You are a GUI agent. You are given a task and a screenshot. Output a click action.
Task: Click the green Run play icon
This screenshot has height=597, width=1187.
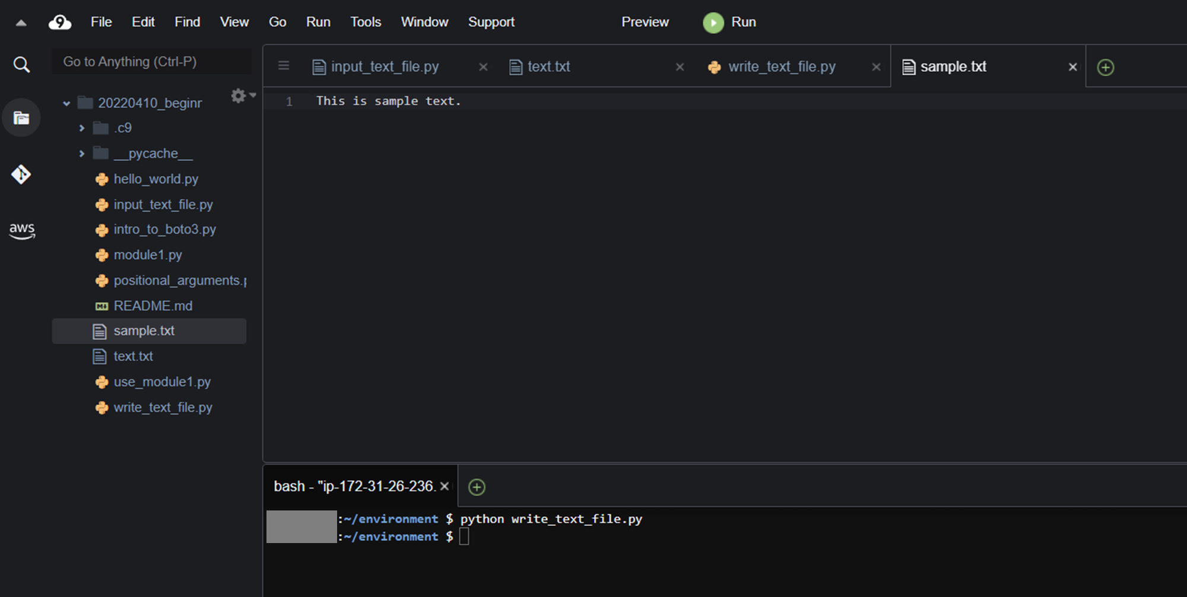coord(713,23)
